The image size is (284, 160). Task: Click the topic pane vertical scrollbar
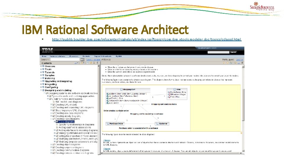pos(243,109)
